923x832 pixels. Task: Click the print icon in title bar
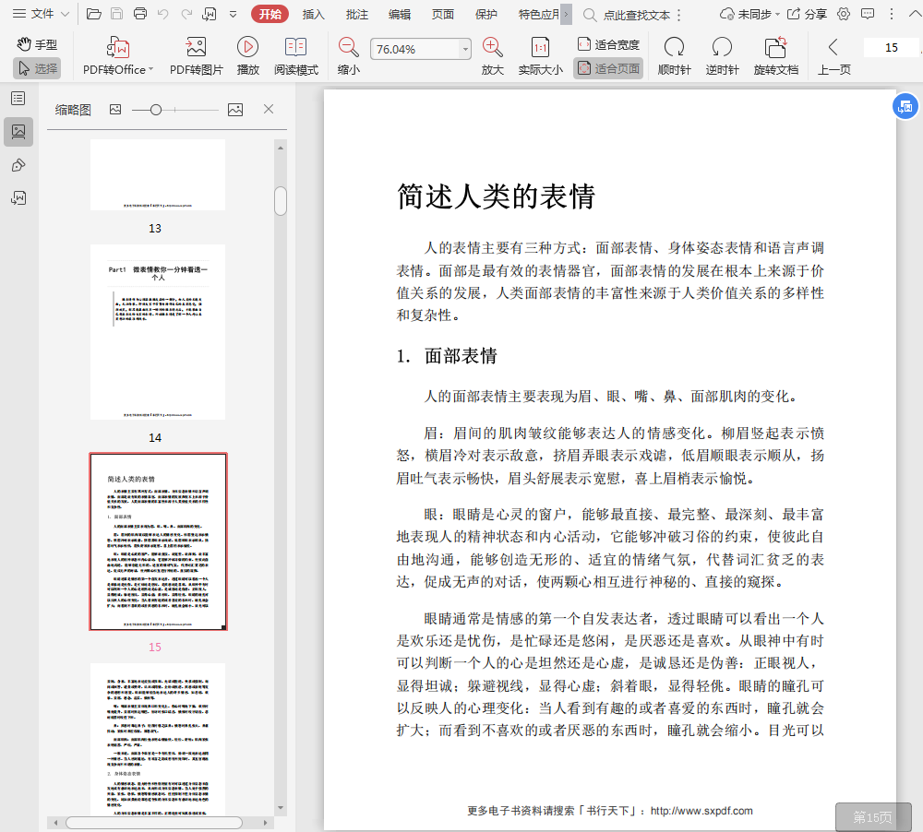(x=140, y=14)
